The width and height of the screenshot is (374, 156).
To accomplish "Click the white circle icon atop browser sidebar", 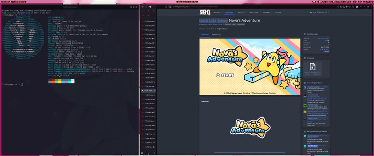I will coord(150,7).
